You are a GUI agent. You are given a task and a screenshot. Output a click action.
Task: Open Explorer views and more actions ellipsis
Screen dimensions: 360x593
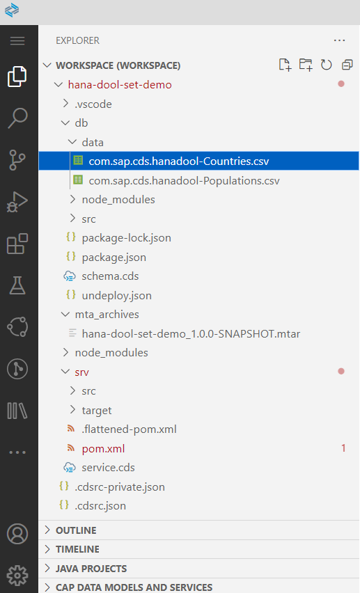(x=340, y=40)
